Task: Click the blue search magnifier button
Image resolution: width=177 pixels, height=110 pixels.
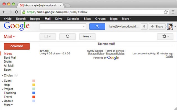Action: tap(97, 27)
